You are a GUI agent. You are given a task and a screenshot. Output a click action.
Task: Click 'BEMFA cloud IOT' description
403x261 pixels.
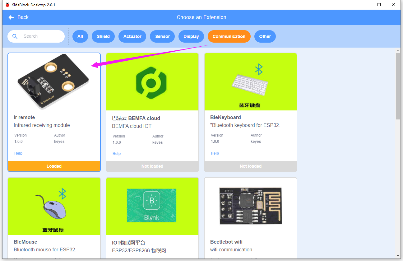pyautogui.click(x=132, y=126)
